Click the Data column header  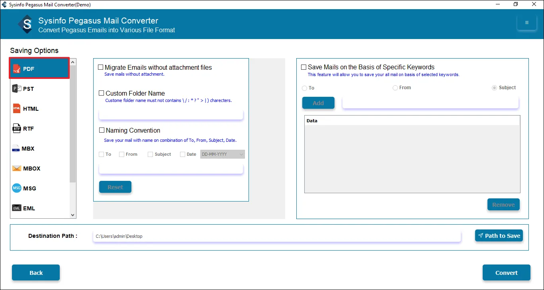pyautogui.click(x=412, y=121)
